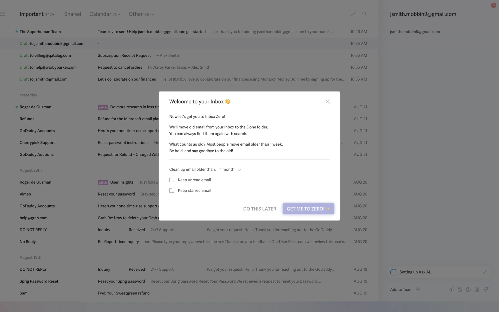The height and width of the screenshot is (312, 499).
Task: Click the compose pencil icon
Action: point(354,14)
